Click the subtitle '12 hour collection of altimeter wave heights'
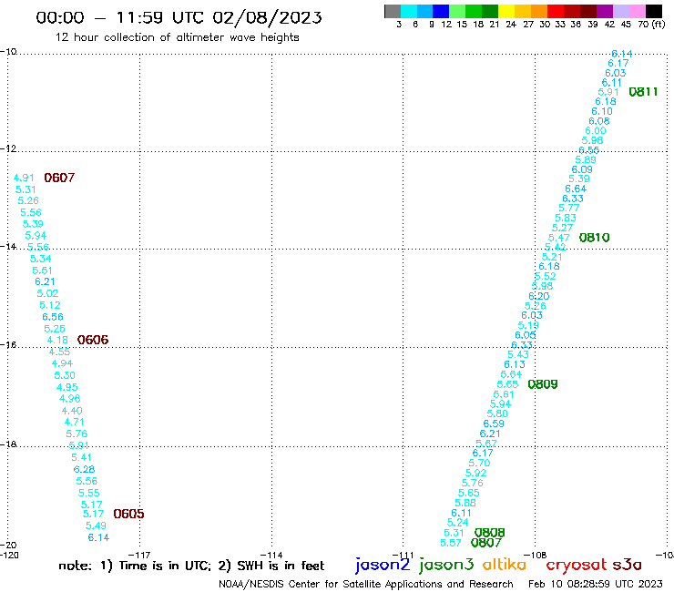Image resolution: width=674 pixels, height=592 pixels. click(177, 37)
